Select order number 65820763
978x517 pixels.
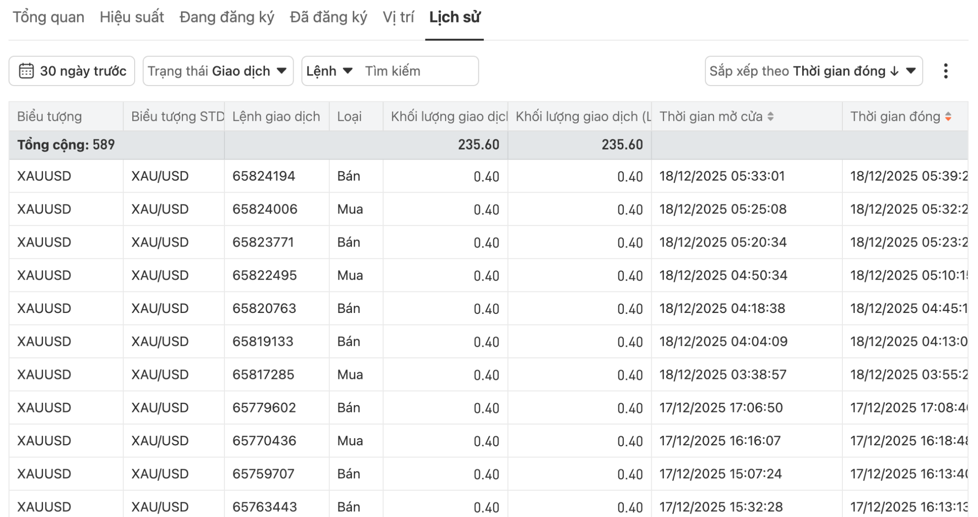click(x=264, y=308)
